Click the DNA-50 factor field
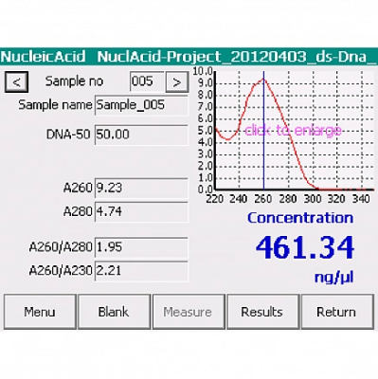The height and width of the screenshot is (379, 378). click(141, 135)
